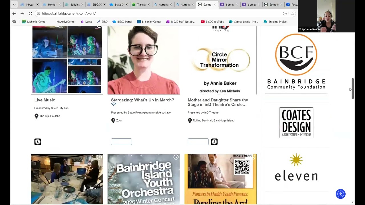Switch to the Home tab
The image size is (365, 205).
[x=51, y=5]
